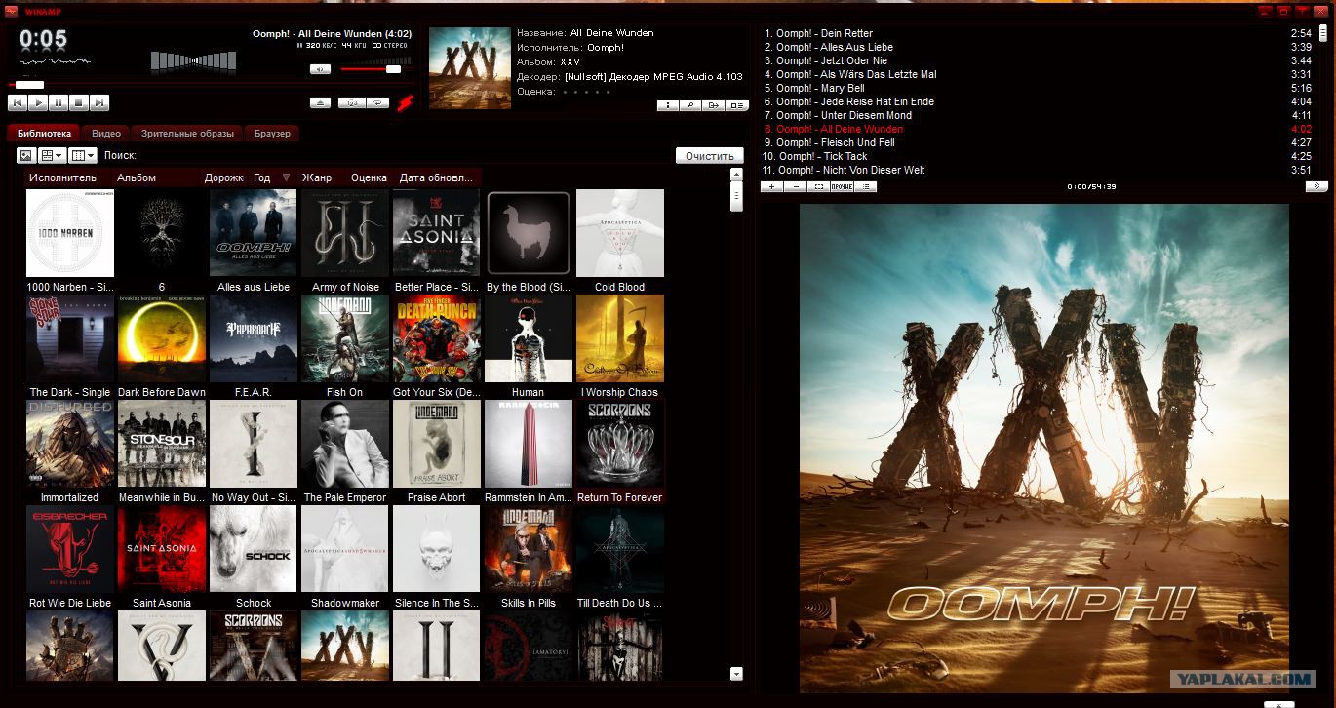Open the Dark Before Dawn album
Viewport: 1336px width, 708px height.
point(162,346)
